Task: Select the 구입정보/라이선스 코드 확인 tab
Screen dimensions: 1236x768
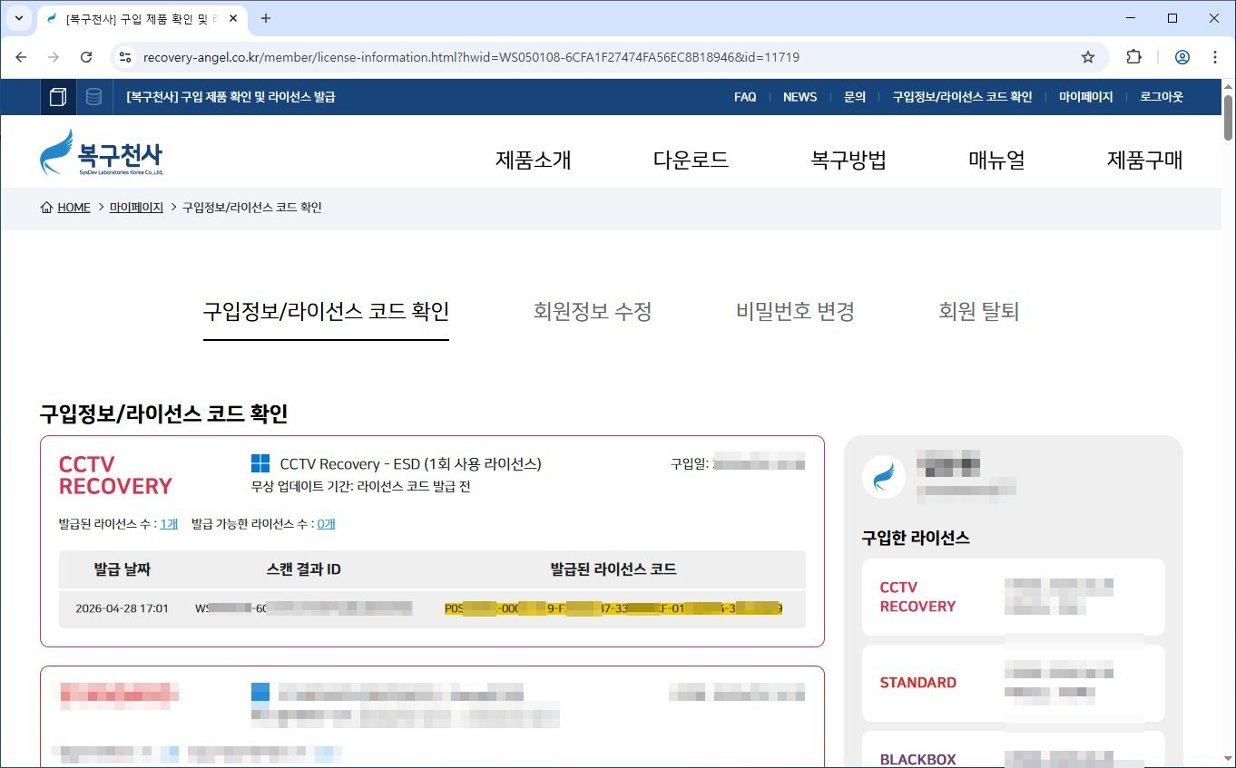Action: pos(326,312)
